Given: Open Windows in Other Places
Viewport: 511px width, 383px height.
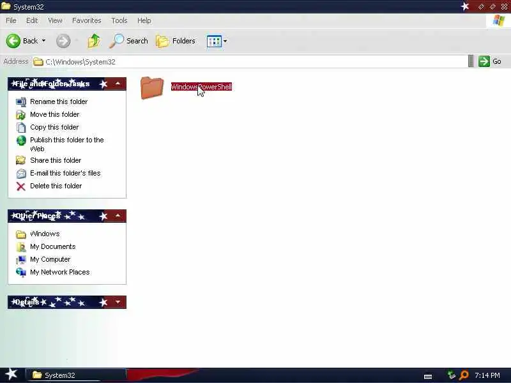Looking at the screenshot, I should (x=45, y=234).
